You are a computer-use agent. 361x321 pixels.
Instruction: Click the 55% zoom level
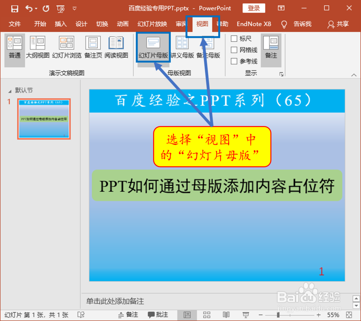coord(333,315)
